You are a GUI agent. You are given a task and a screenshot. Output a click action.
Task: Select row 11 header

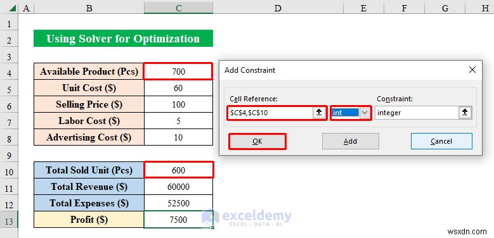(x=9, y=189)
